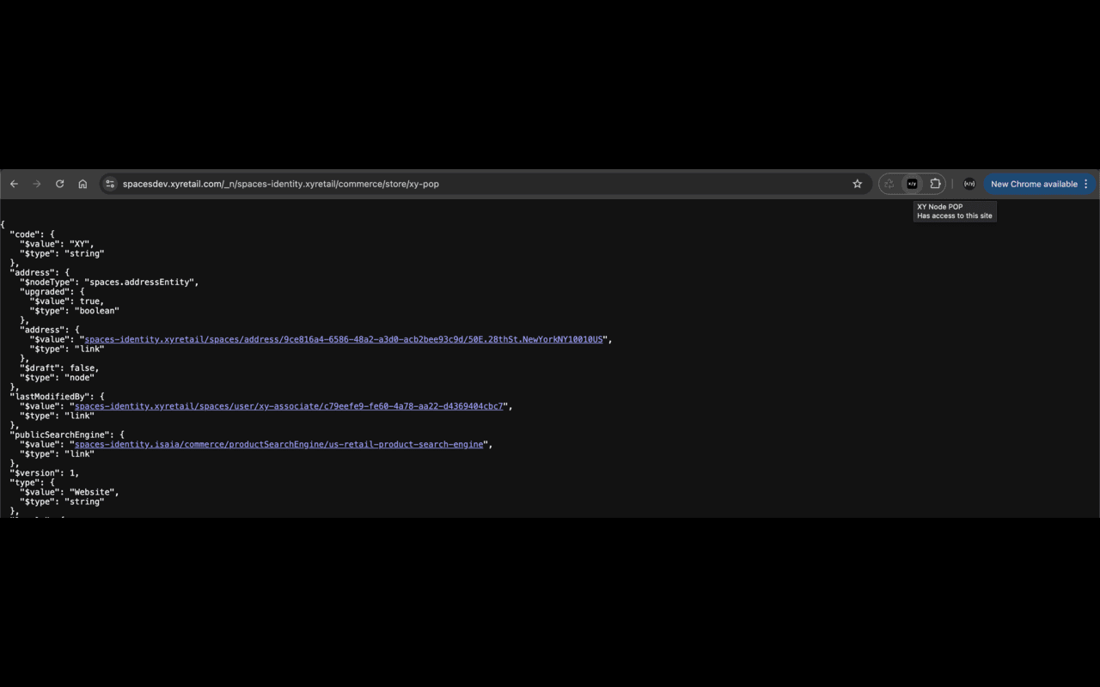Click the "upgraded" key text
The width and height of the screenshot is (1100, 687).
click(x=45, y=292)
